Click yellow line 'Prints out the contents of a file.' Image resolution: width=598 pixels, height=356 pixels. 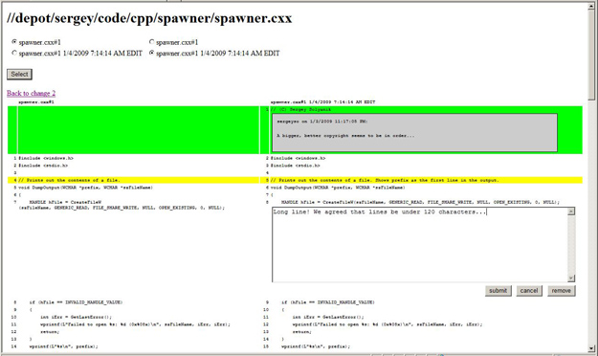69,180
